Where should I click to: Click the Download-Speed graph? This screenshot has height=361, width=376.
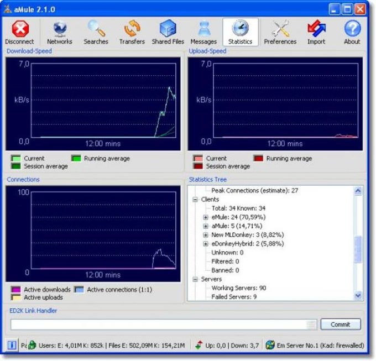click(x=93, y=104)
